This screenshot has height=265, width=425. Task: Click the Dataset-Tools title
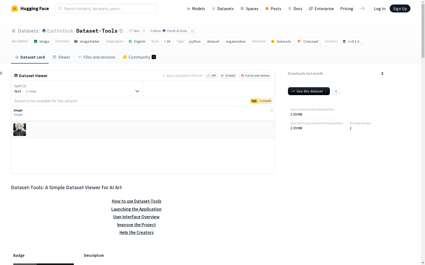[x=97, y=31]
